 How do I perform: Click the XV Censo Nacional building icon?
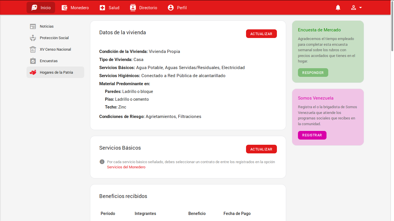click(33, 49)
